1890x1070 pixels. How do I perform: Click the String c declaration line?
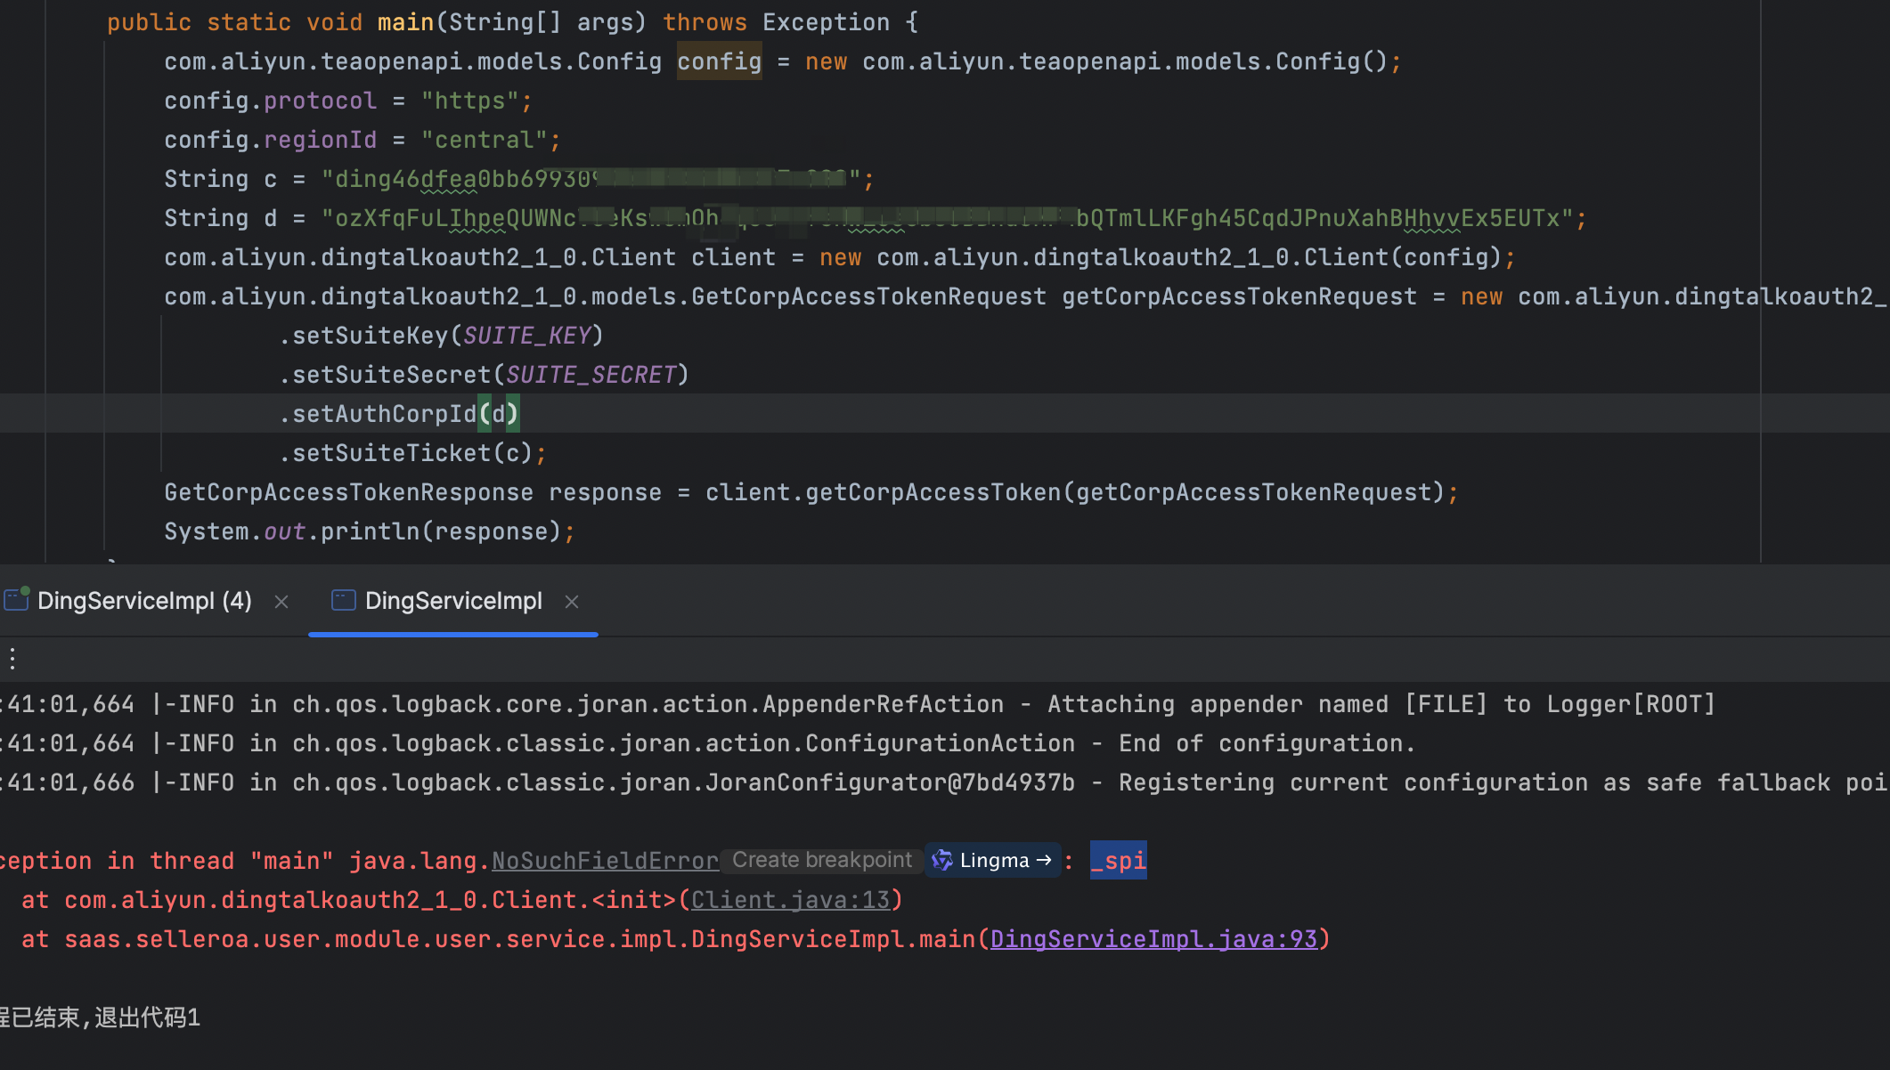pos(519,179)
